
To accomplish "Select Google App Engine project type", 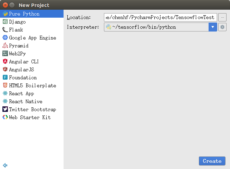I will tap(32, 37).
